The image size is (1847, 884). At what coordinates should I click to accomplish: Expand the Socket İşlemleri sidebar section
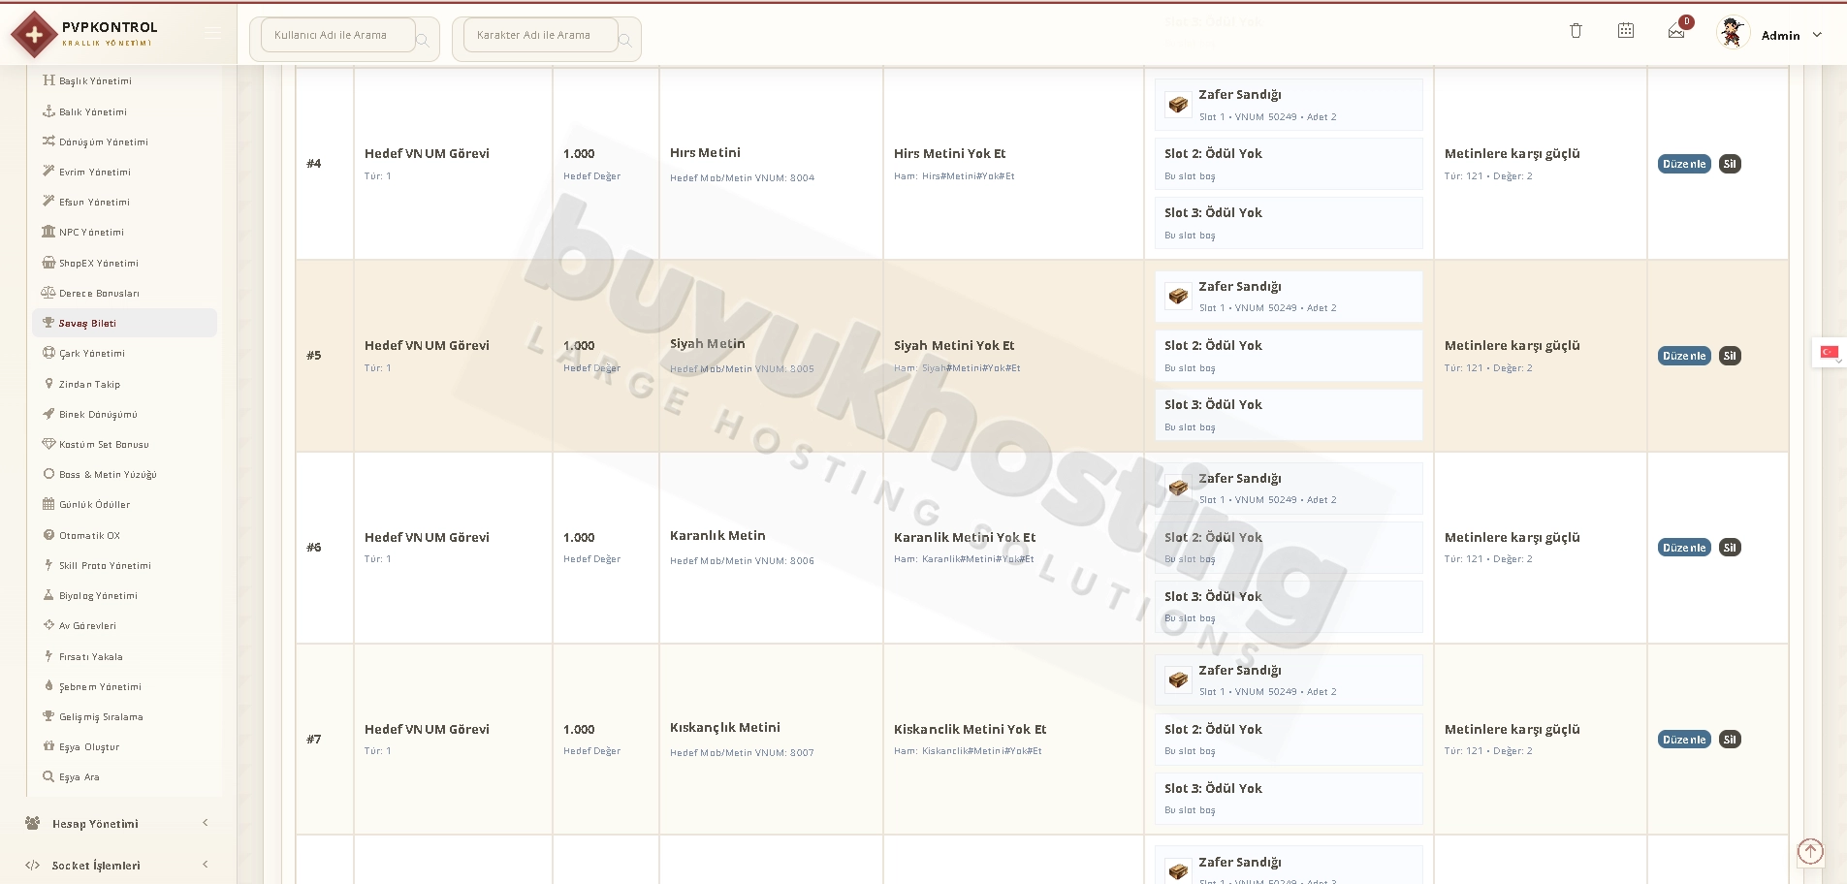(119, 865)
